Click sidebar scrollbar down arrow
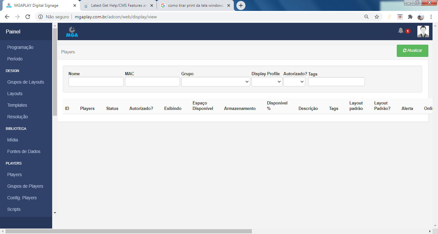Image resolution: width=438 pixels, height=234 pixels. pos(55,212)
